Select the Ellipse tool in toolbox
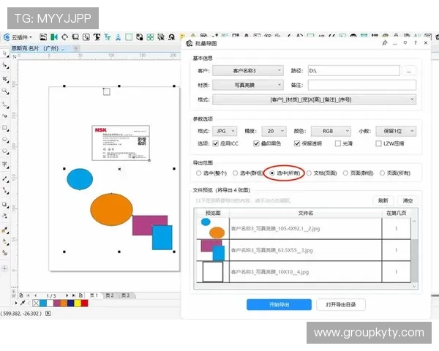Screen dimensions: 439x351 [5, 140]
